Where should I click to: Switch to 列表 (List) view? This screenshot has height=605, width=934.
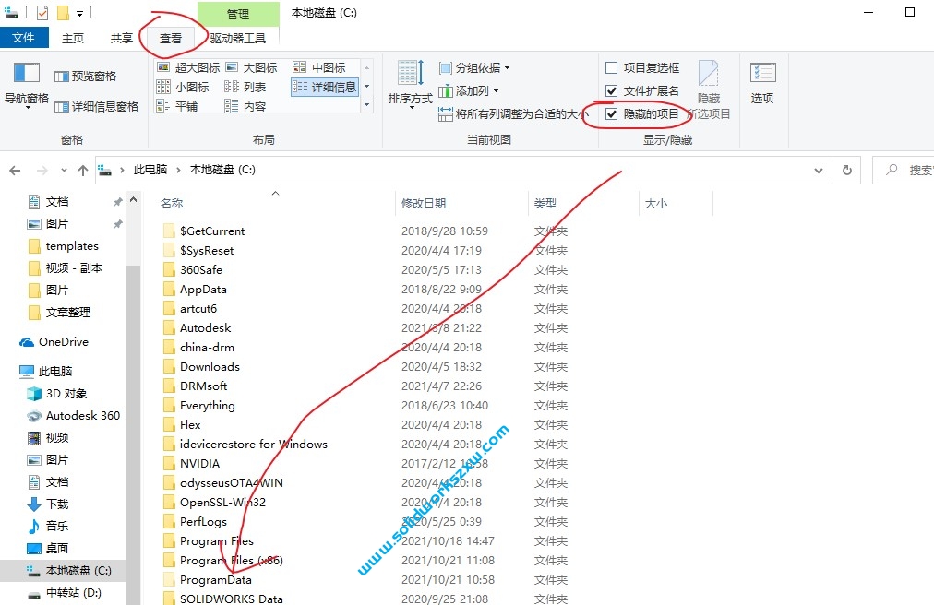coord(256,86)
